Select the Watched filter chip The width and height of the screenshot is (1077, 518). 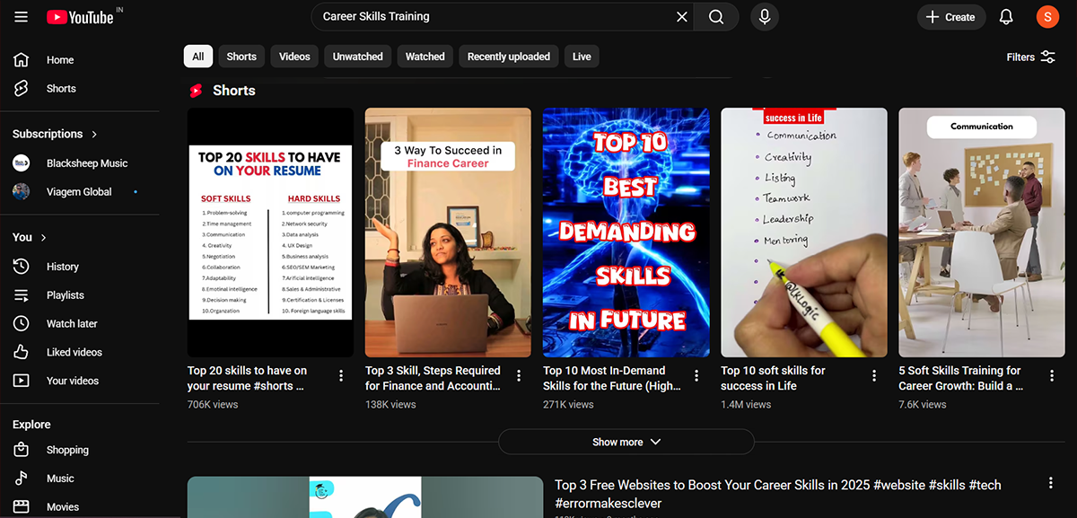[425, 57]
